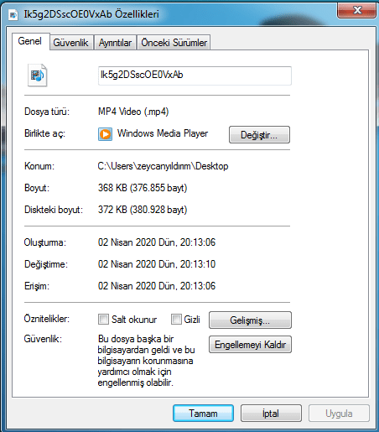Click the file name input field
Screen dimensions: 379x432
(x=195, y=75)
